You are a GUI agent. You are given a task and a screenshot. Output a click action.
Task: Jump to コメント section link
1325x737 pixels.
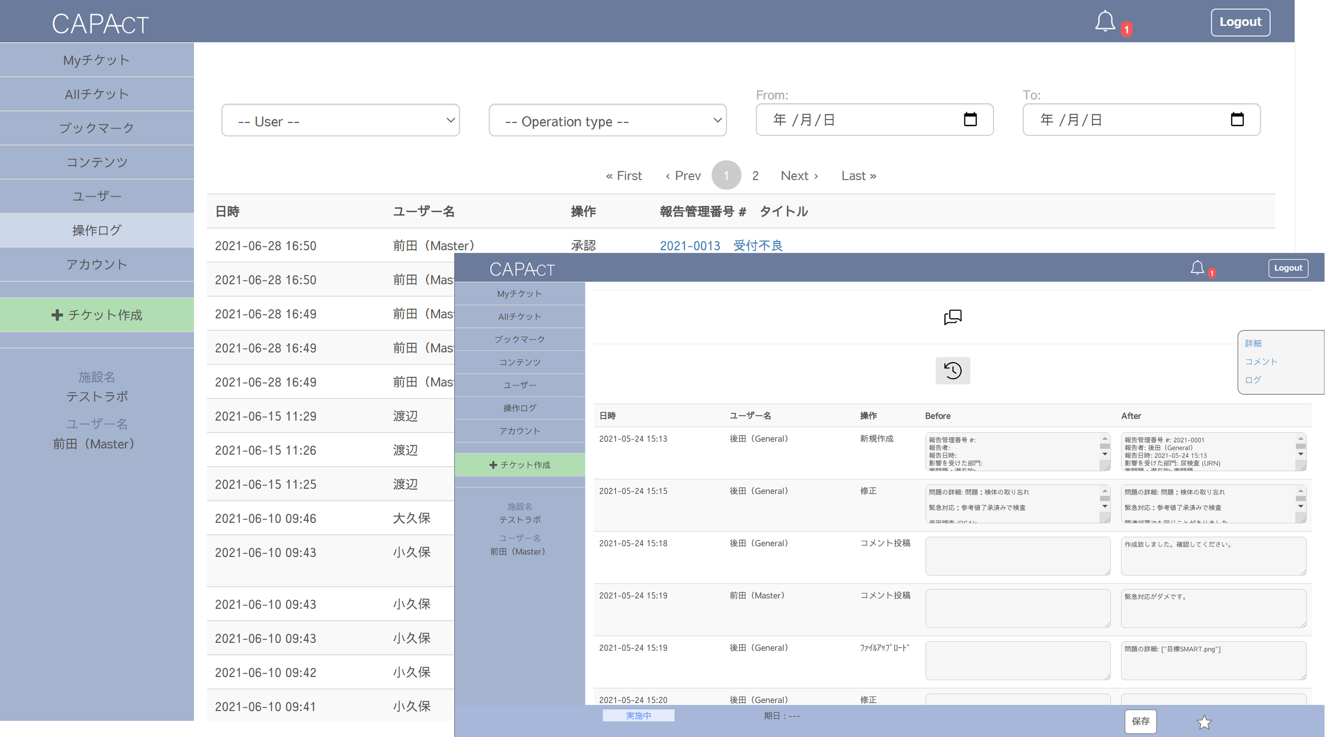[1260, 361]
